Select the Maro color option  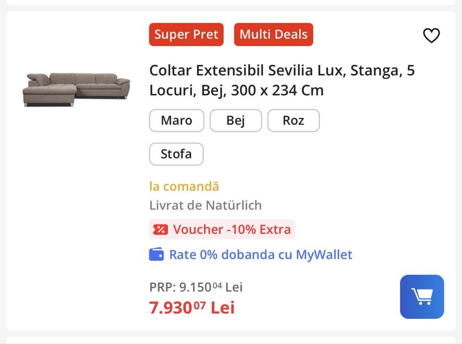coord(176,121)
